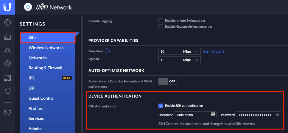
Task: Open the Map pin icon
Action: [7, 50]
